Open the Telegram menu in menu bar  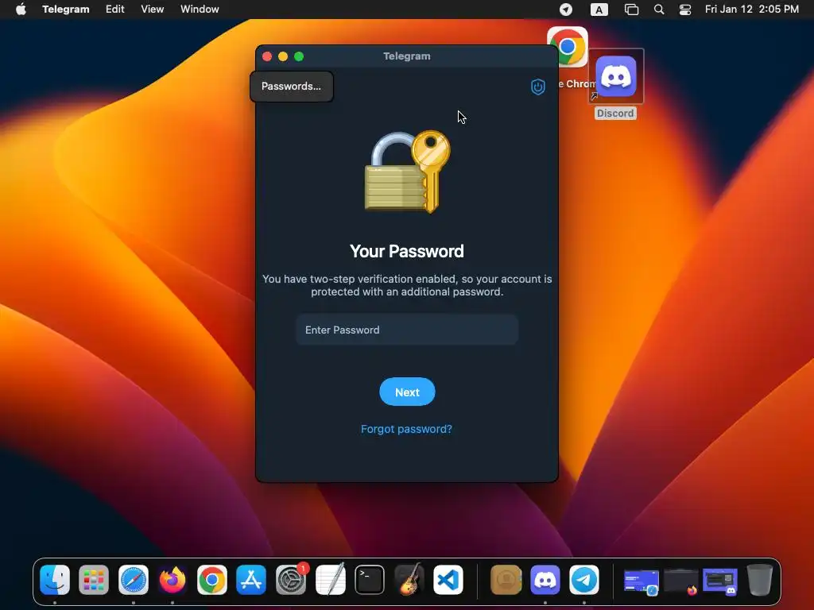coord(66,10)
